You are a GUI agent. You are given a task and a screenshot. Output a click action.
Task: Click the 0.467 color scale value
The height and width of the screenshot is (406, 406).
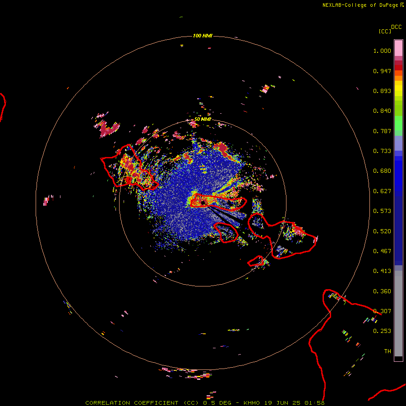pyautogui.click(x=382, y=251)
